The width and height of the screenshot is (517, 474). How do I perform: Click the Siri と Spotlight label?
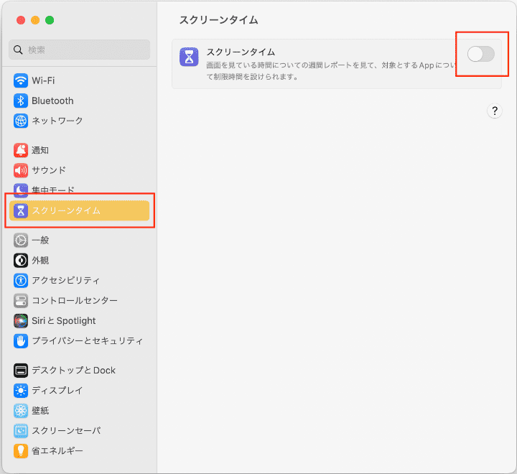pyautogui.click(x=64, y=320)
